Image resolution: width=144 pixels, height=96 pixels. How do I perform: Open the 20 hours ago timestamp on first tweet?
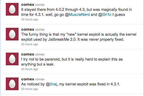(x=30, y=20)
